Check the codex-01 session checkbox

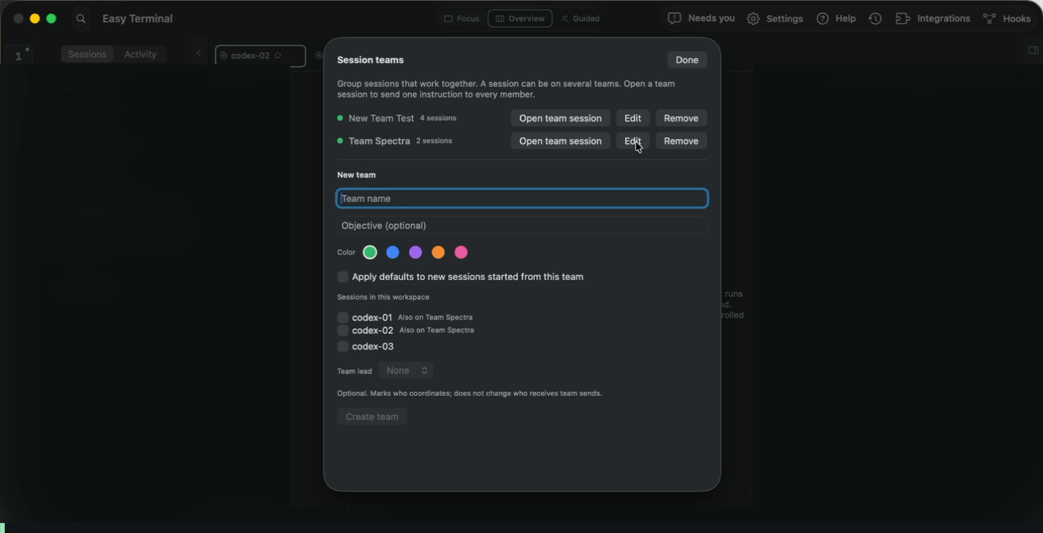pyautogui.click(x=343, y=317)
